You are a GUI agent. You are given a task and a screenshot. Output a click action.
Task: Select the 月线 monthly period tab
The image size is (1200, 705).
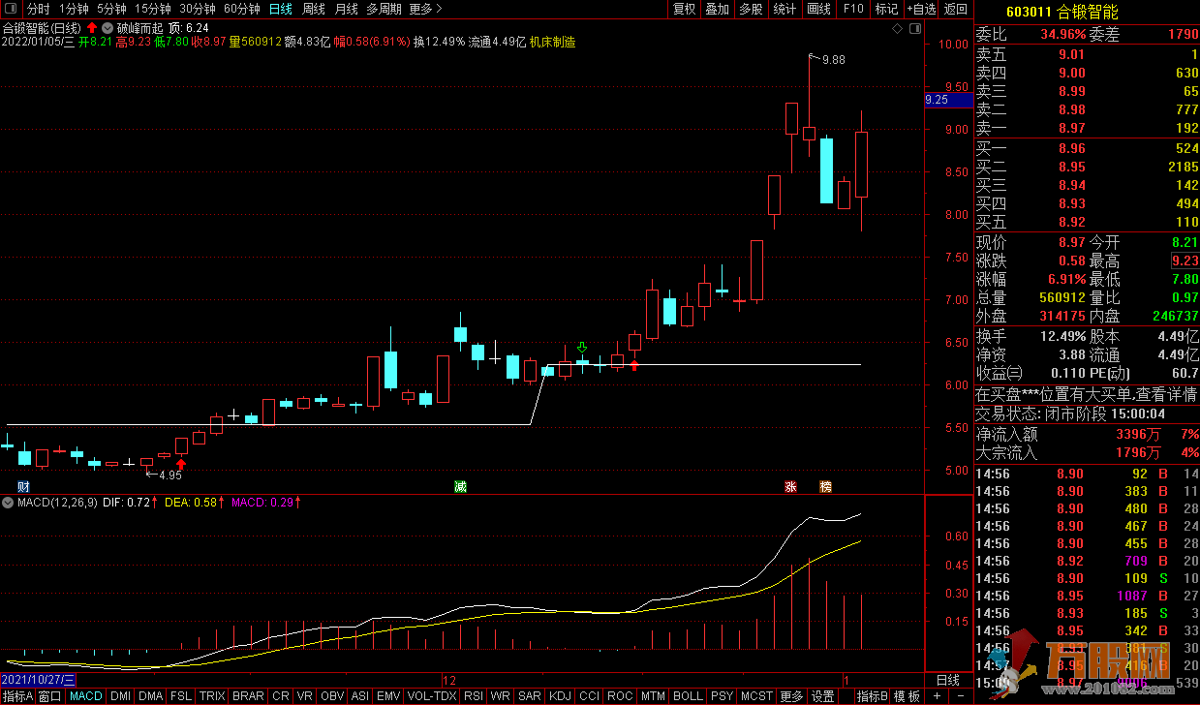pyautogui.click(x=346, y=9)
